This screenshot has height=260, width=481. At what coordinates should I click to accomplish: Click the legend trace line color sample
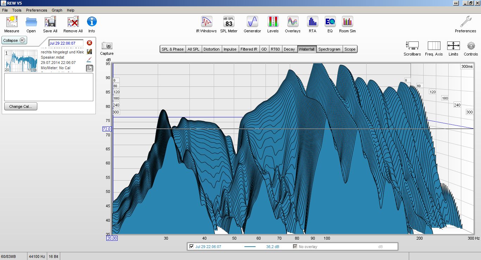click(250, 247)
